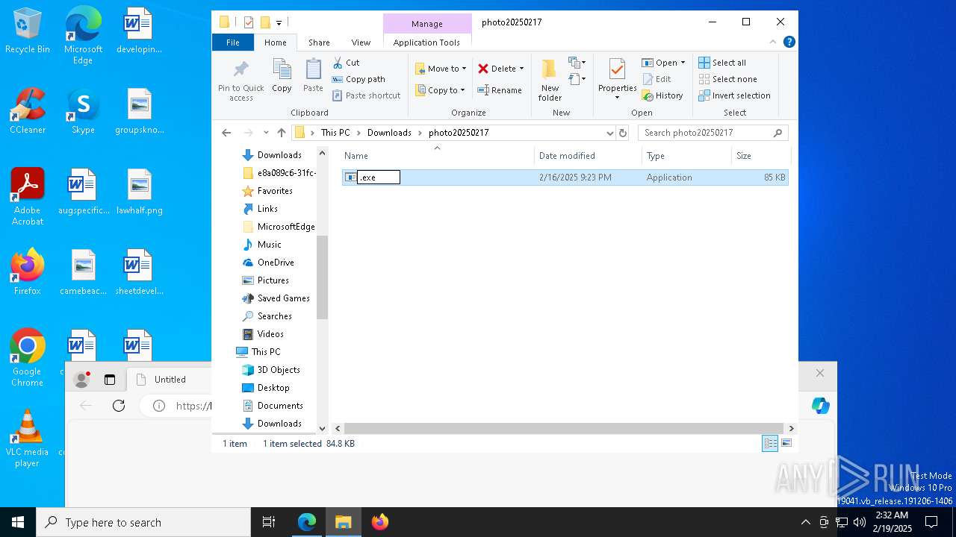The image size is (956, 537).
Task: Go up one level with Up arrow
Action: 282,133
